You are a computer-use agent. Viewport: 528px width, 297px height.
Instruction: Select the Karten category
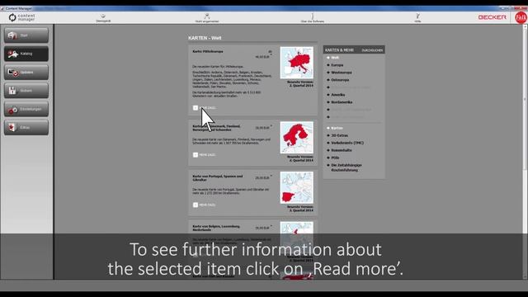[337, 128]
